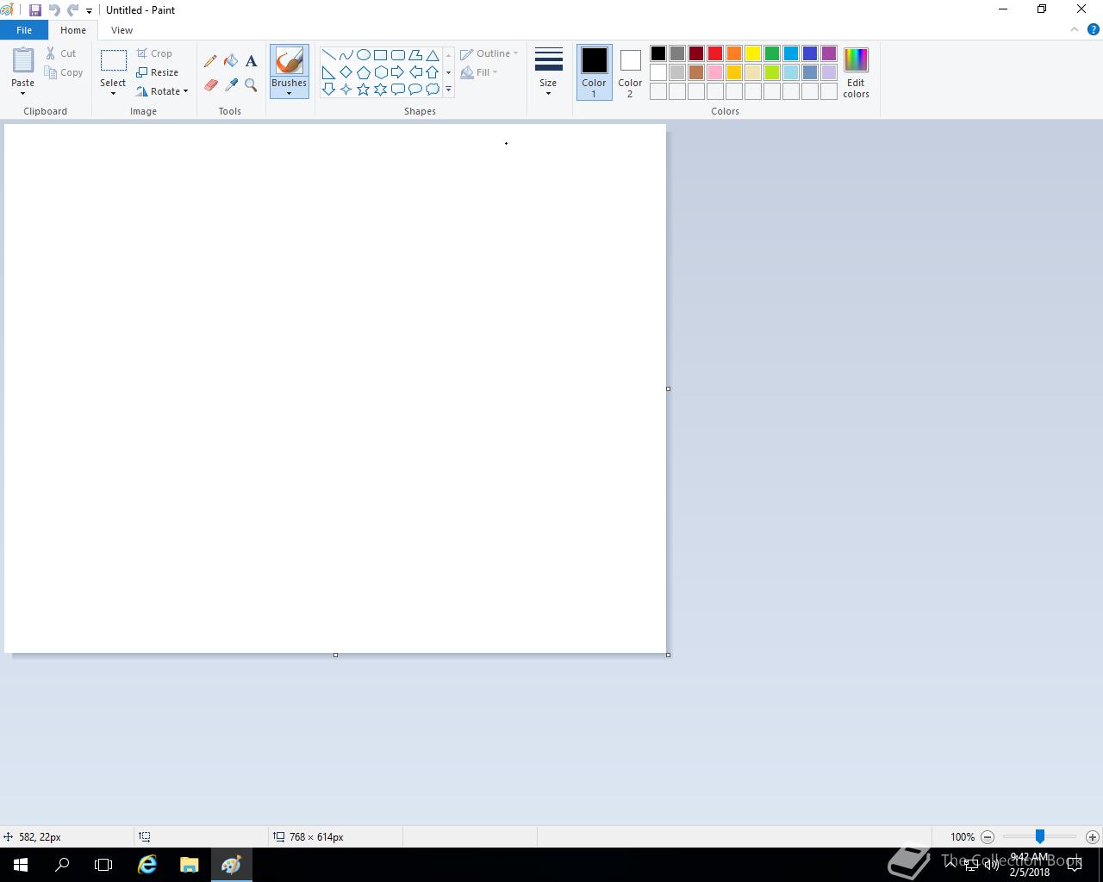Screen dimensions: 1103x882
Task: Choose the Six-point star shape
Action: click(x=380, y=89)
